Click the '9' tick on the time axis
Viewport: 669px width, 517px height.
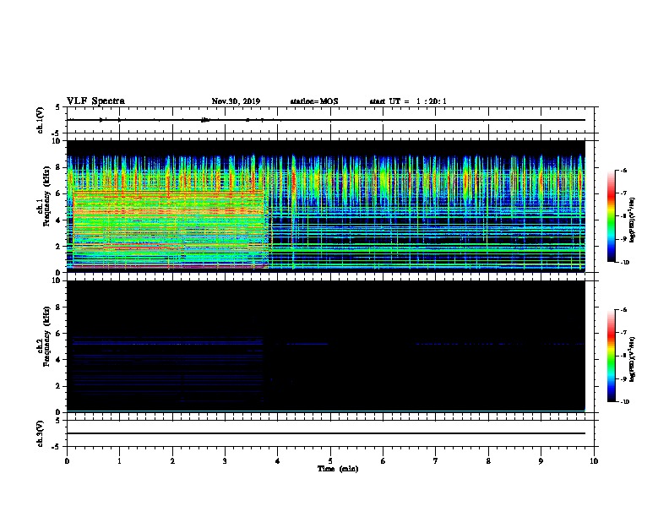click(x=541, y=461)
